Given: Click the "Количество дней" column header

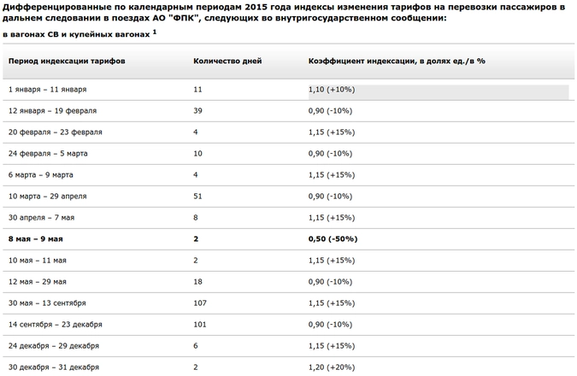Looking at the screenshot, I should (227, 62).
